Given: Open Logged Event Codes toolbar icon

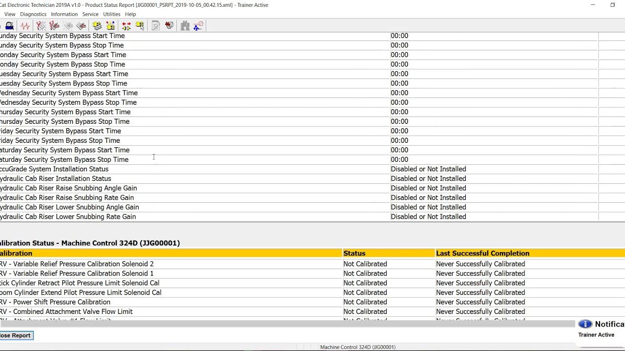Looking at the screenshot, I should pos(81,26).
